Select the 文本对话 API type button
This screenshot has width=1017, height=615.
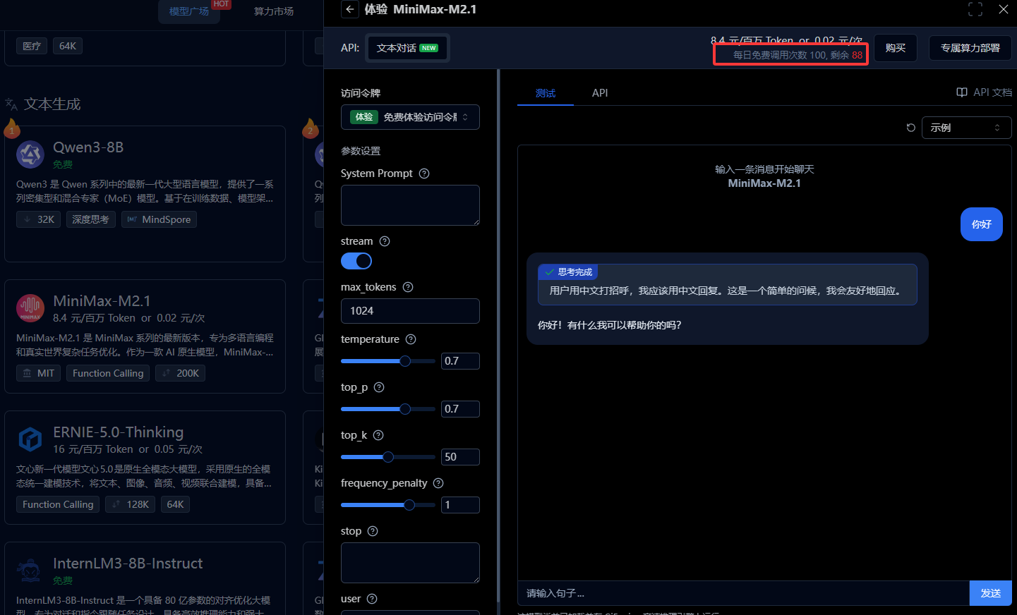click(407, 48)
